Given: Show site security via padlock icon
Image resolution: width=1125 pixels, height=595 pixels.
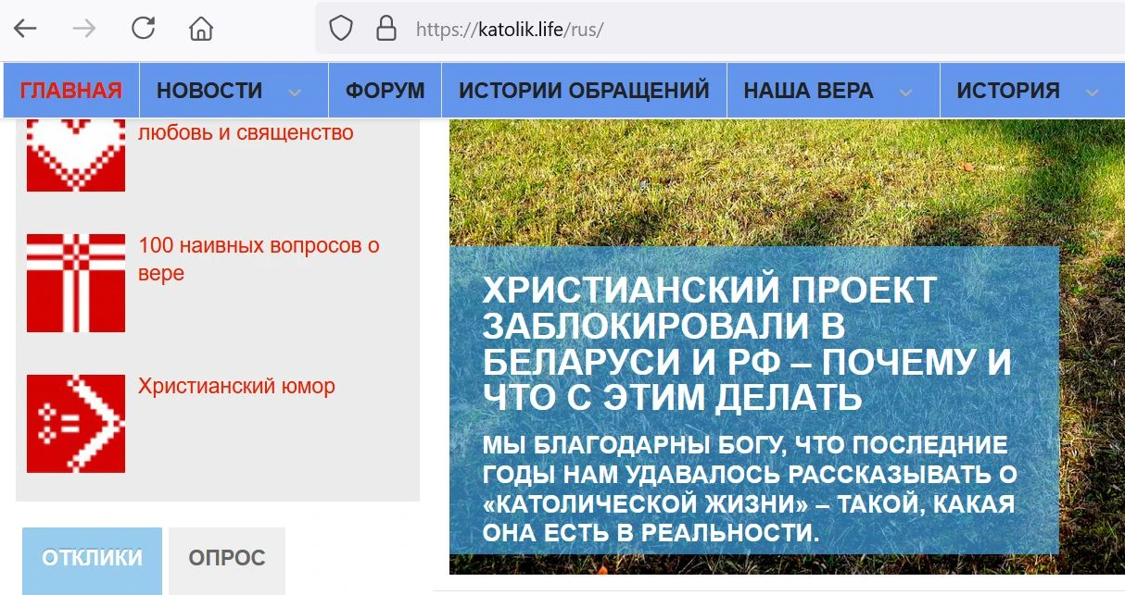Looking at the screenshot, I should click(x=386, y=29).
